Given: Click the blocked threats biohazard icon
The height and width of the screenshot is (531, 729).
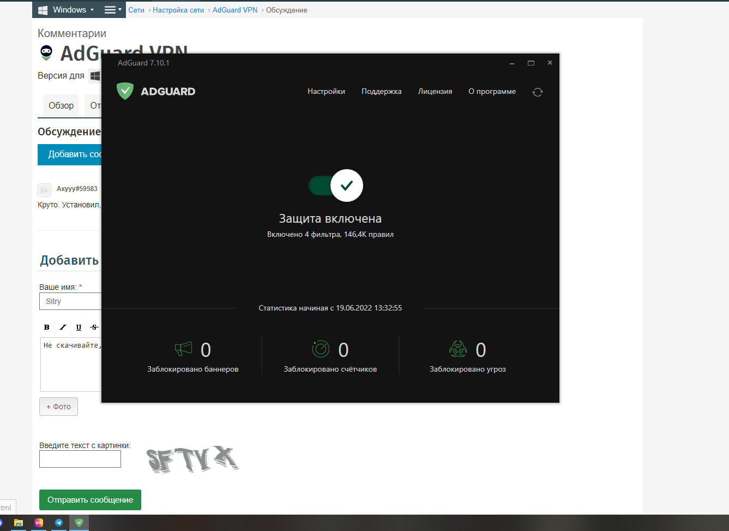Looking at the screenshot, I should pos(458,349).
